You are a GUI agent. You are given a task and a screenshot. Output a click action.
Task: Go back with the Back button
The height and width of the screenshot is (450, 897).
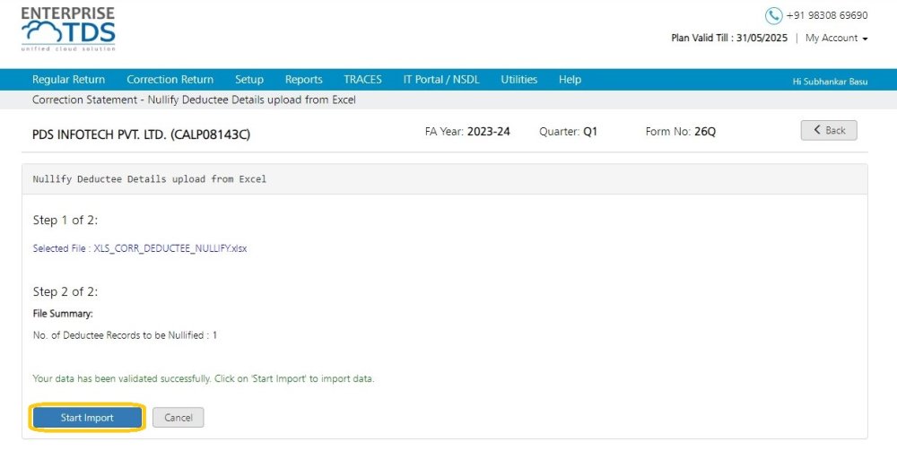[x=828, y=130]
